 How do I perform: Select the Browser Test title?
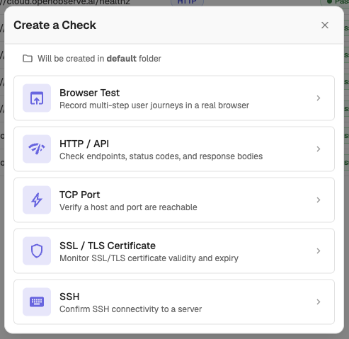[x=89, y=93]
